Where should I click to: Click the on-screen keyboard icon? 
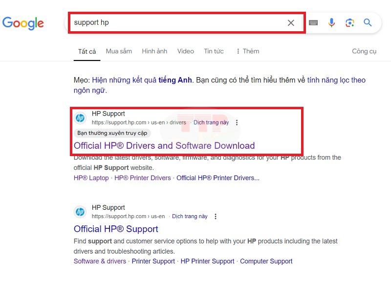pos(313,22)
